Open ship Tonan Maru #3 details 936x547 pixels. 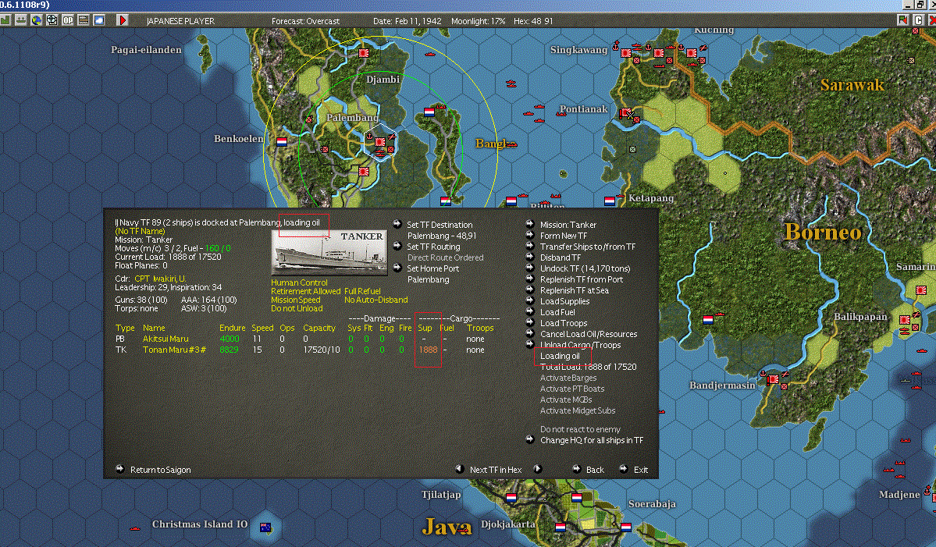pos(174,350)
